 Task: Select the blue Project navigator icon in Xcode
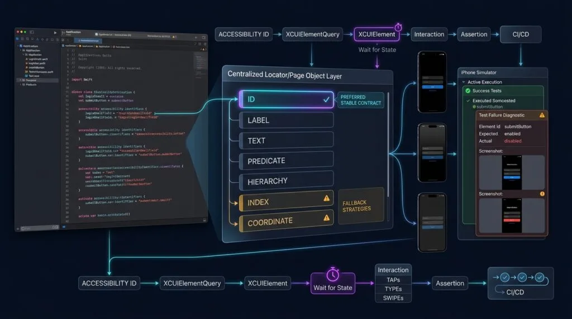(17, 38)
